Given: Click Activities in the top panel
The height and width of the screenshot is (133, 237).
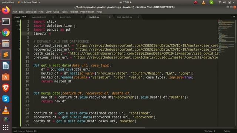Looking at the screenshot, I should (8, 2).
